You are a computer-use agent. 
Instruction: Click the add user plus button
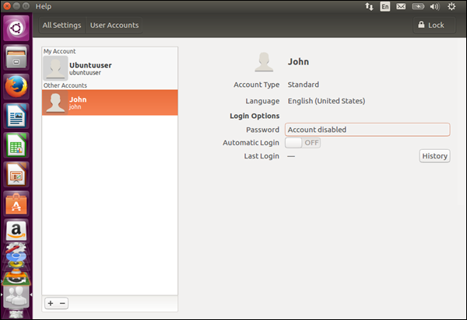[x=51, y=303]
